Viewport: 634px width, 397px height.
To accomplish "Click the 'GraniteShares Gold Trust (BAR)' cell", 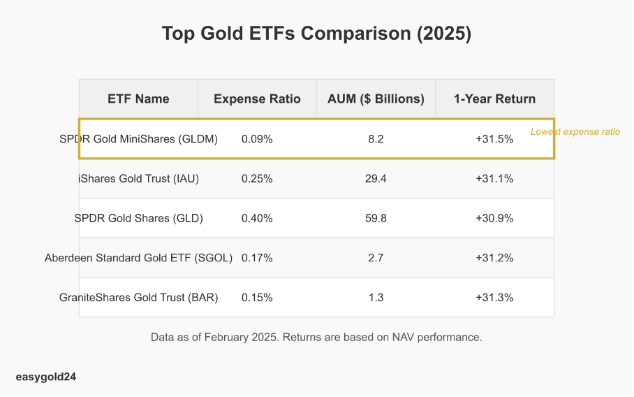I will 139,298.
